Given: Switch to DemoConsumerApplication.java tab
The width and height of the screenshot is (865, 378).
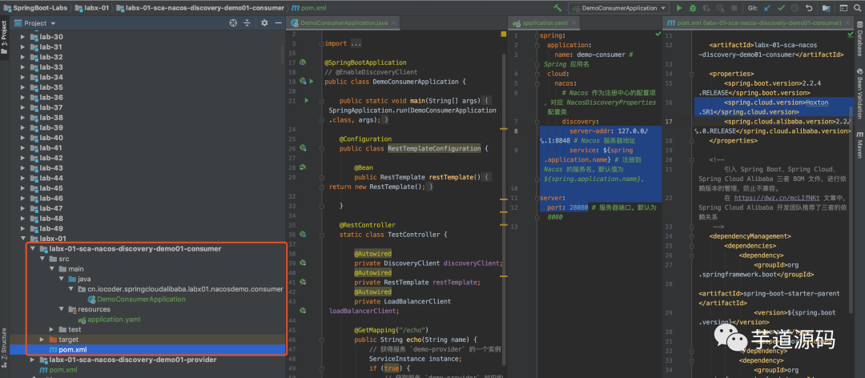Looking at the screenshot, I should pos(341,23).
